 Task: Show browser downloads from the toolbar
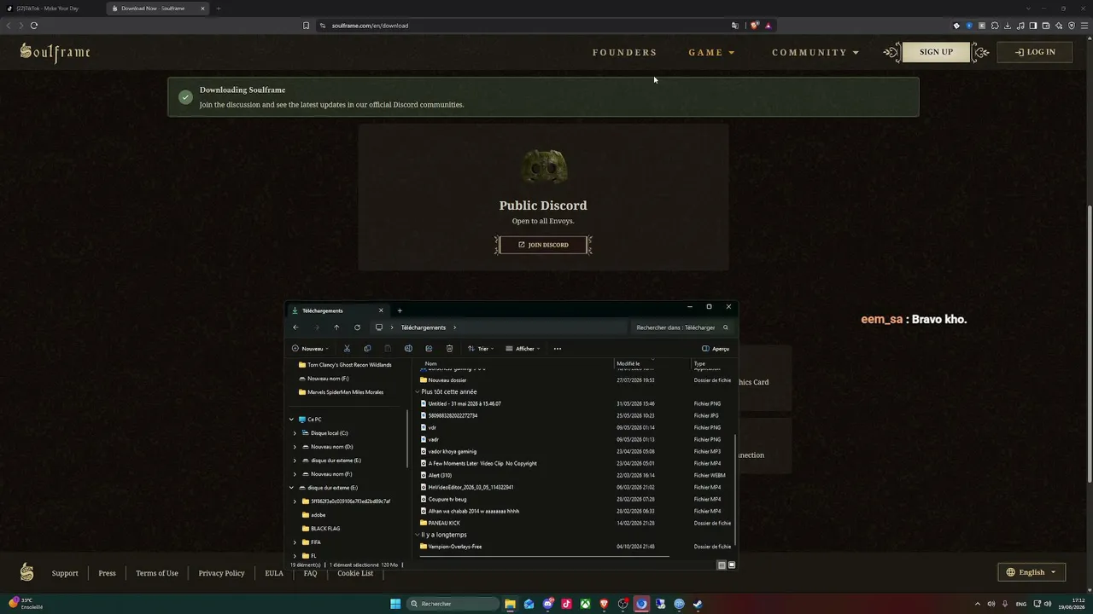[x=1008, y=26]
